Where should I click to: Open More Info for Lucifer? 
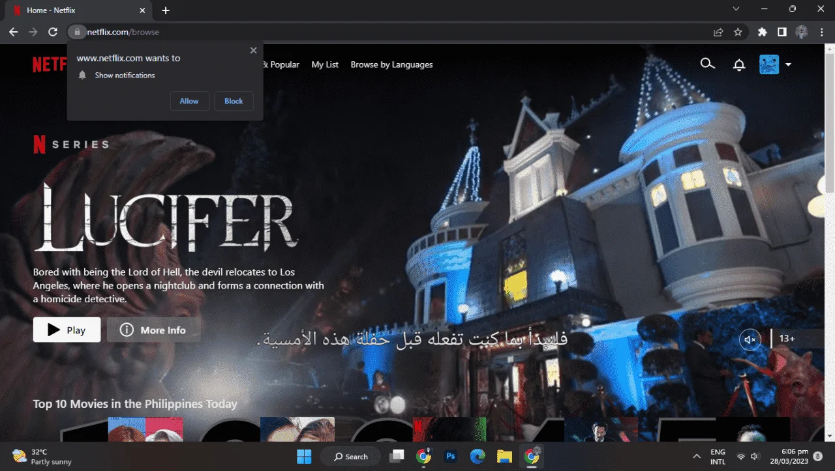153,330
